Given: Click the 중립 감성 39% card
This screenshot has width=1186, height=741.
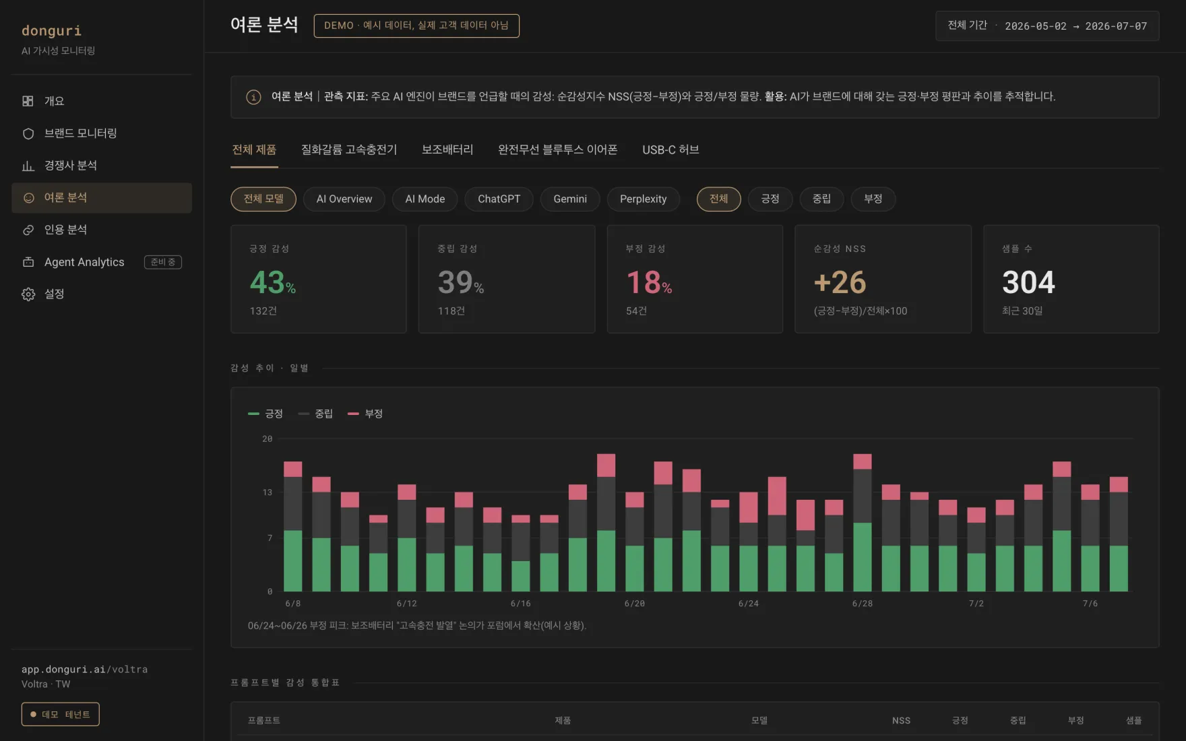Looking at the screenshot, I should [507, 279].
